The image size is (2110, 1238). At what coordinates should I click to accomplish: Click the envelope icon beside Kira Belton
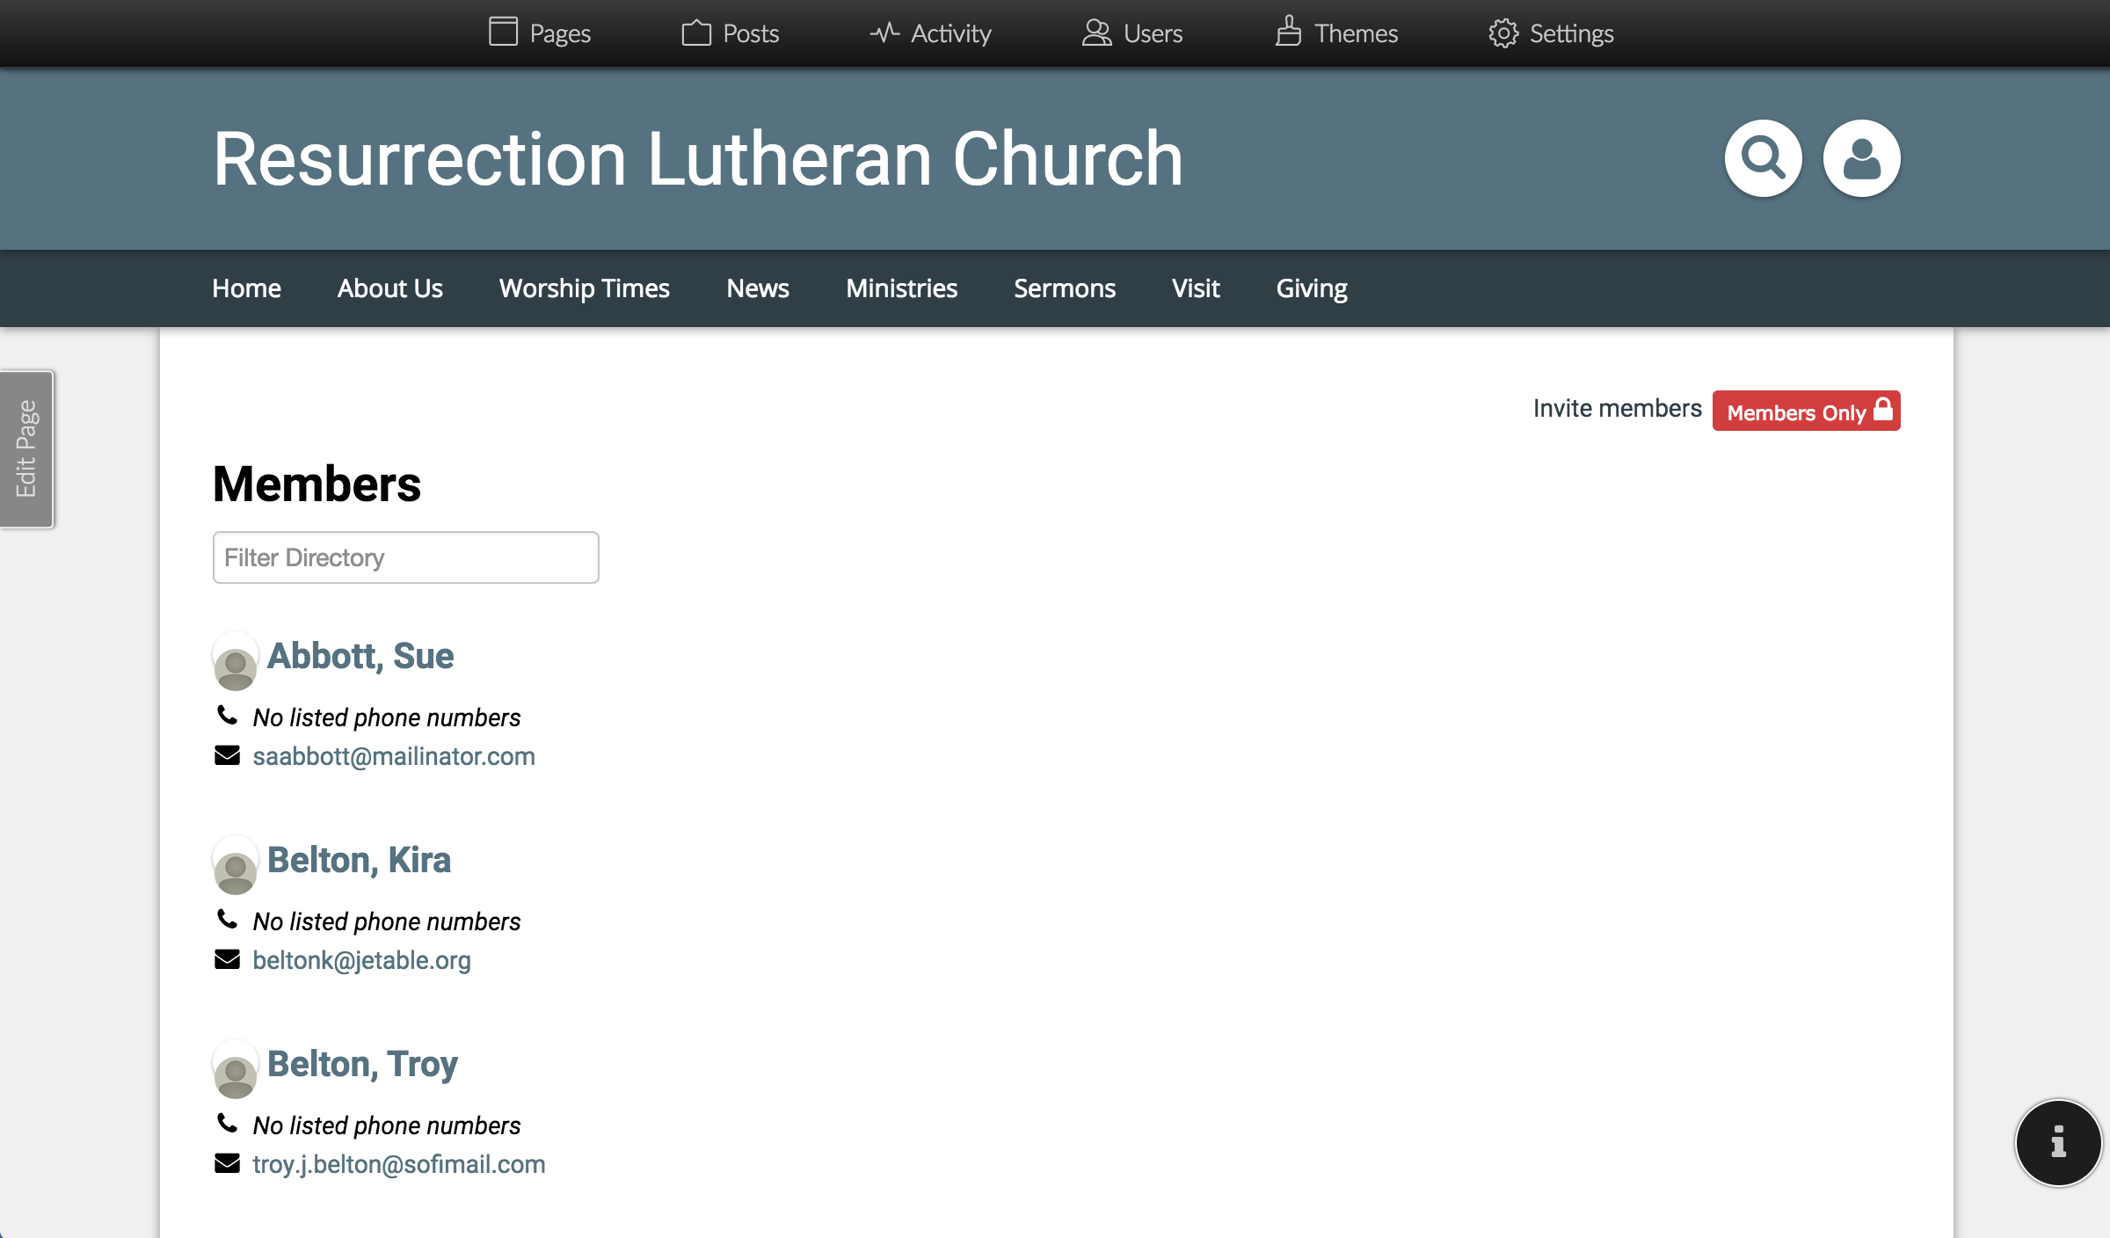coord(227,958)
